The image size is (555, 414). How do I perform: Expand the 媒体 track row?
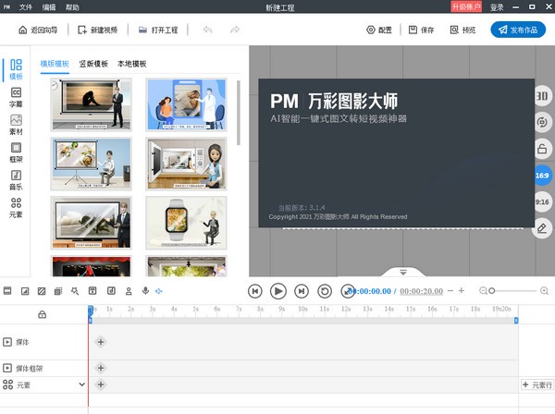coord(8,342)
